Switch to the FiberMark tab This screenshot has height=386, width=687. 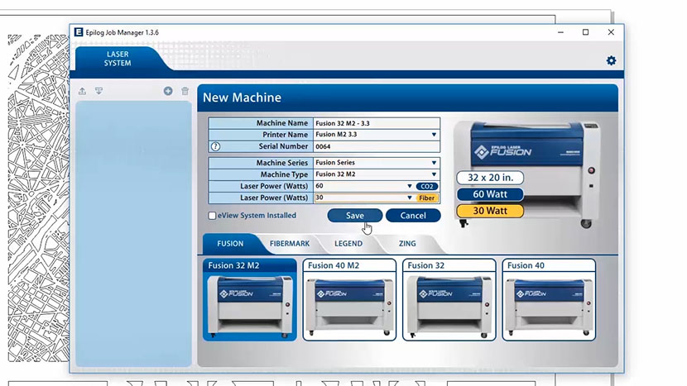[289, 244]
